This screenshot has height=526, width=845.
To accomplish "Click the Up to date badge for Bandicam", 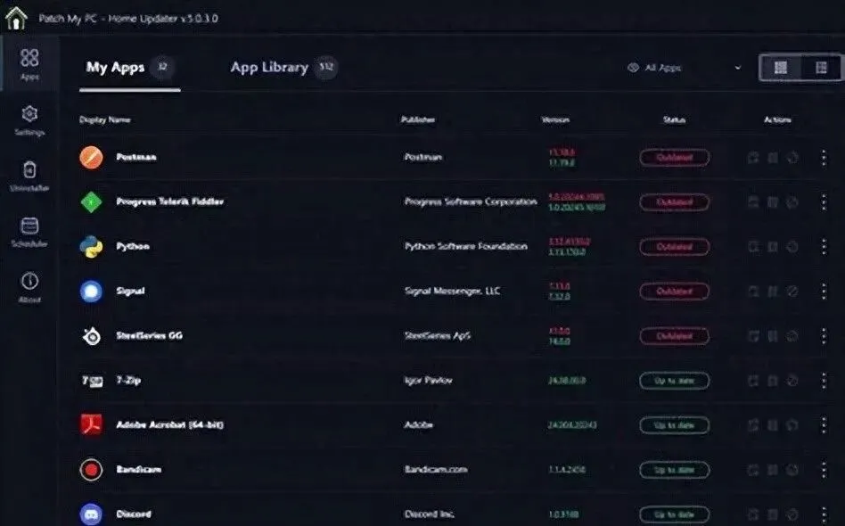I will point(674,470).
